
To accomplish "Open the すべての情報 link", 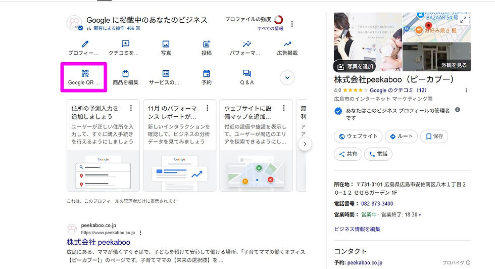I will pyautogui.click(x=270, y=28).
